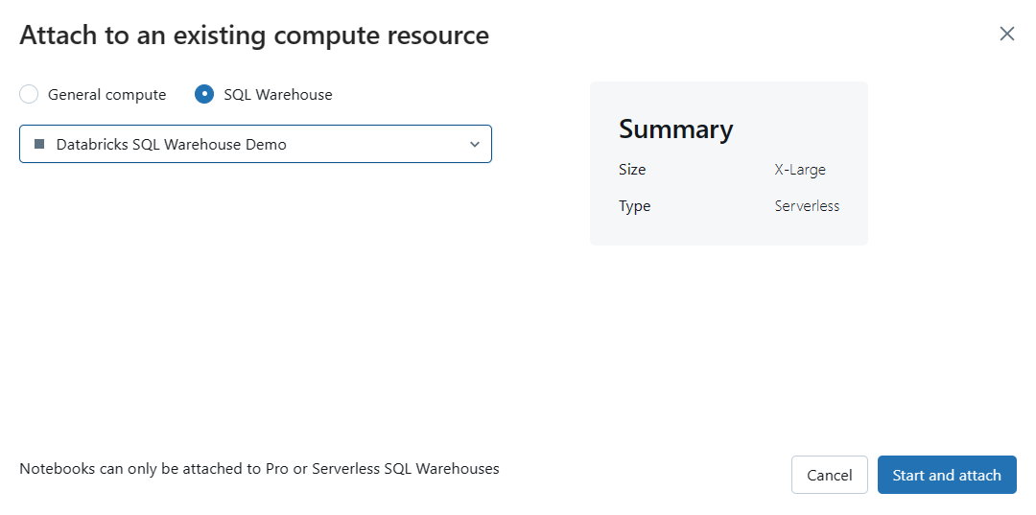Click the 'SQL Warehouse' label text
Viewport: 1036px width, 515px height.
pos(278,95)
